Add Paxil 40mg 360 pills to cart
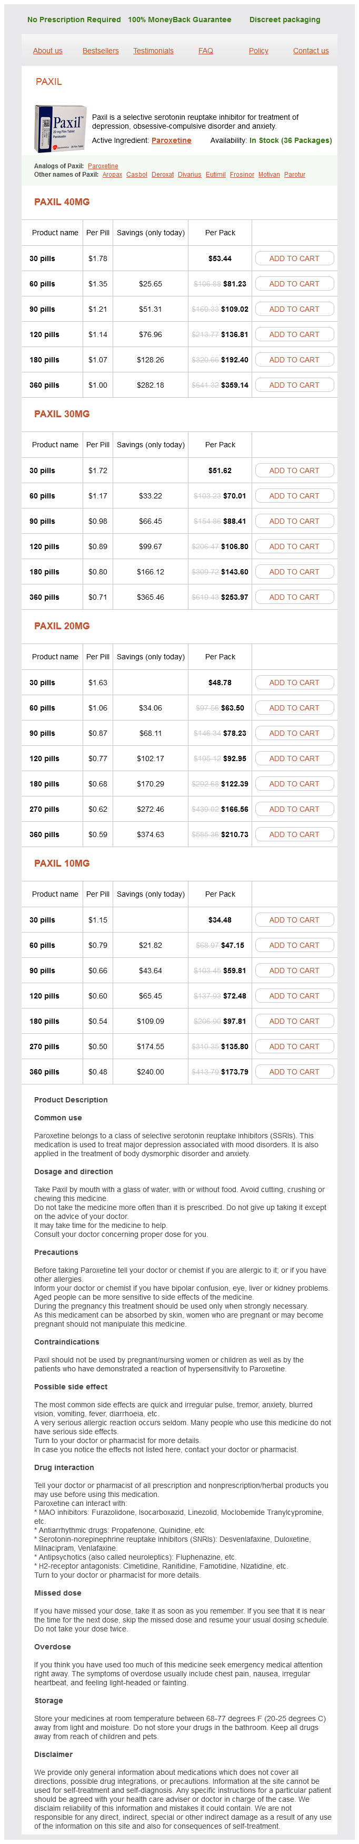This screenshot has height=1844, width=359. [294, 385]
